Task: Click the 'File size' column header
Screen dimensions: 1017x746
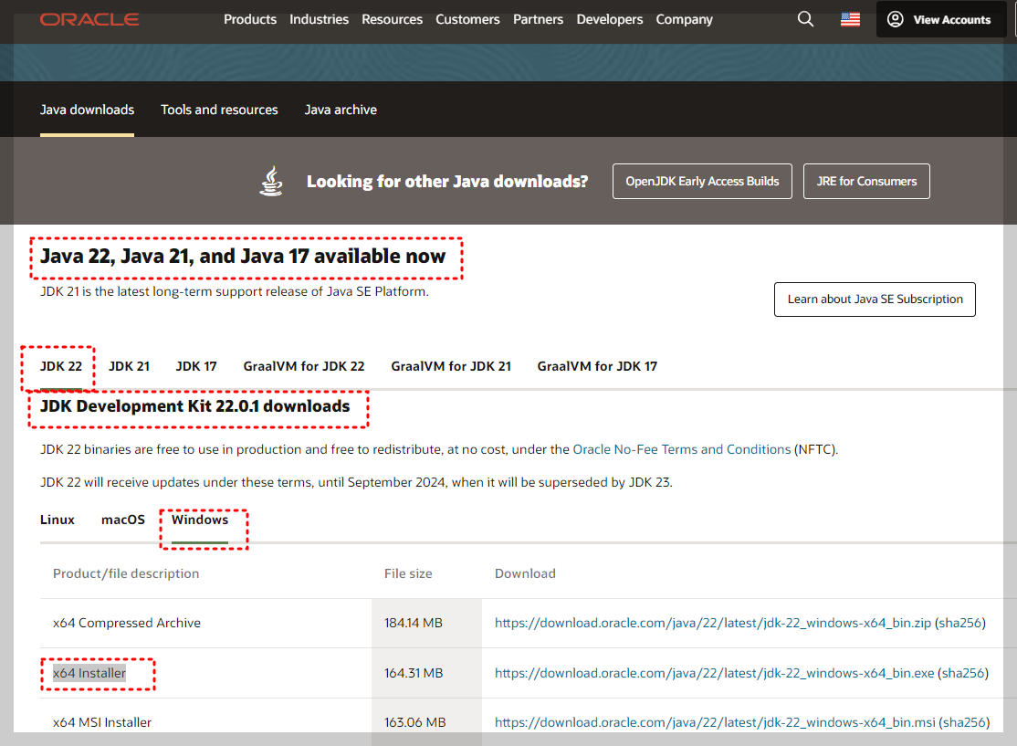Action: (408, 573)
